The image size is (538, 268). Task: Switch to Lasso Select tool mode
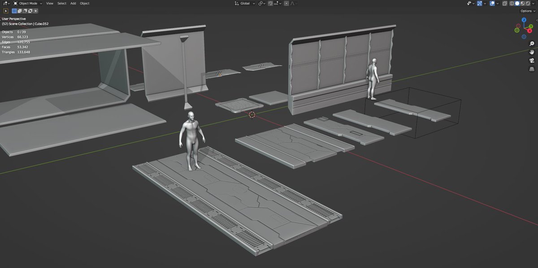click(x=26, y=11)
